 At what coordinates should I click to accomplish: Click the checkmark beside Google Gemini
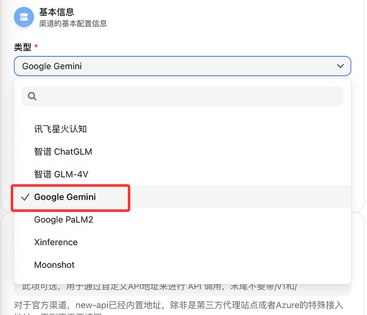click(x=25, y=197)
